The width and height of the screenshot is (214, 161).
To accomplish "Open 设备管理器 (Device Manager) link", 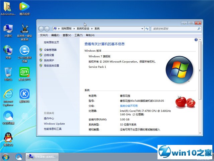I will pyautogui.click(x=50, y=50).
